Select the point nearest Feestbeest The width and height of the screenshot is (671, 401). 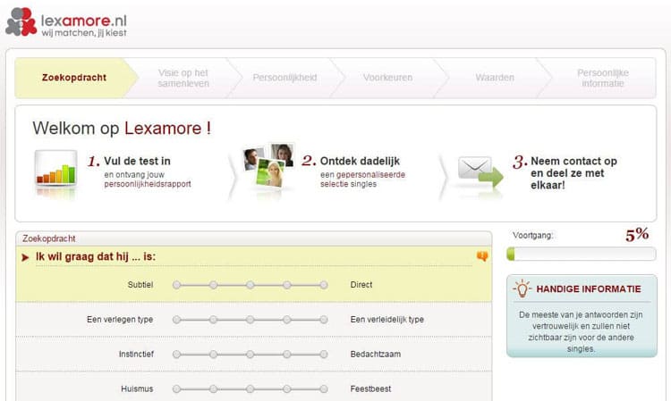(x=324, y=388)
